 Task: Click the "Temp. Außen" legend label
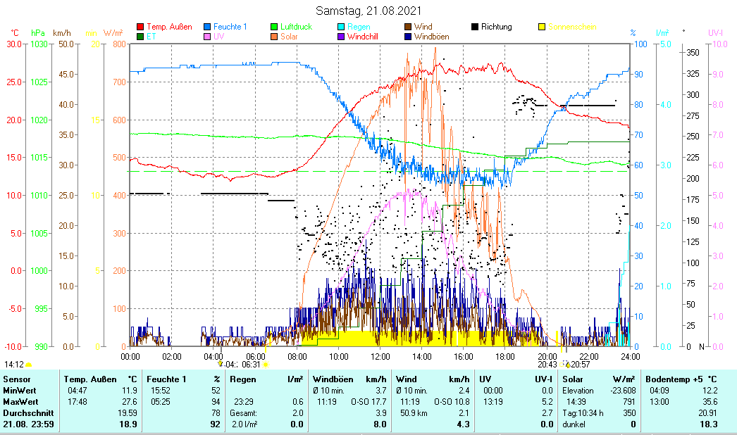coord(169,27)
